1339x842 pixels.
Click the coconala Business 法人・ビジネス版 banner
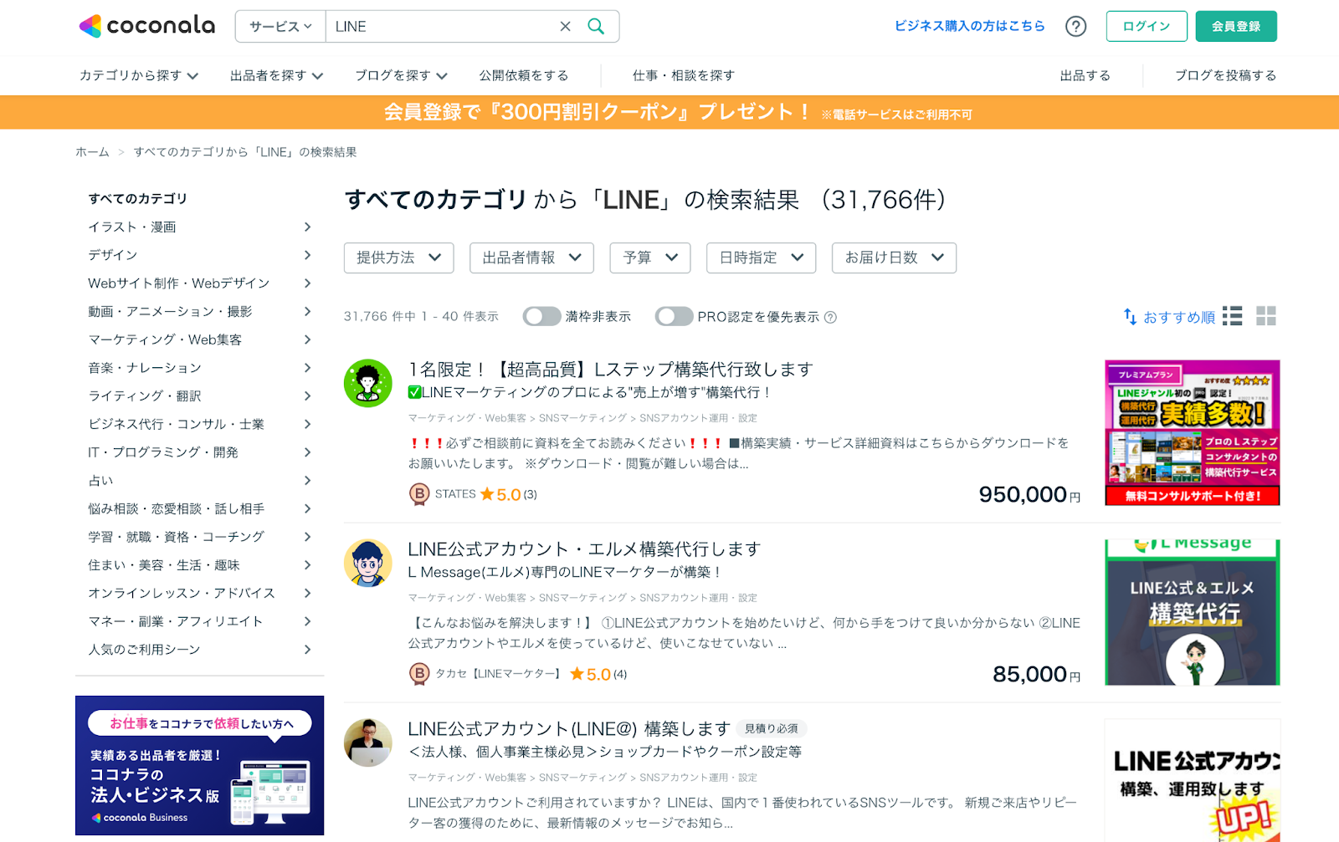pyautogui.click(x=199, y=765)
